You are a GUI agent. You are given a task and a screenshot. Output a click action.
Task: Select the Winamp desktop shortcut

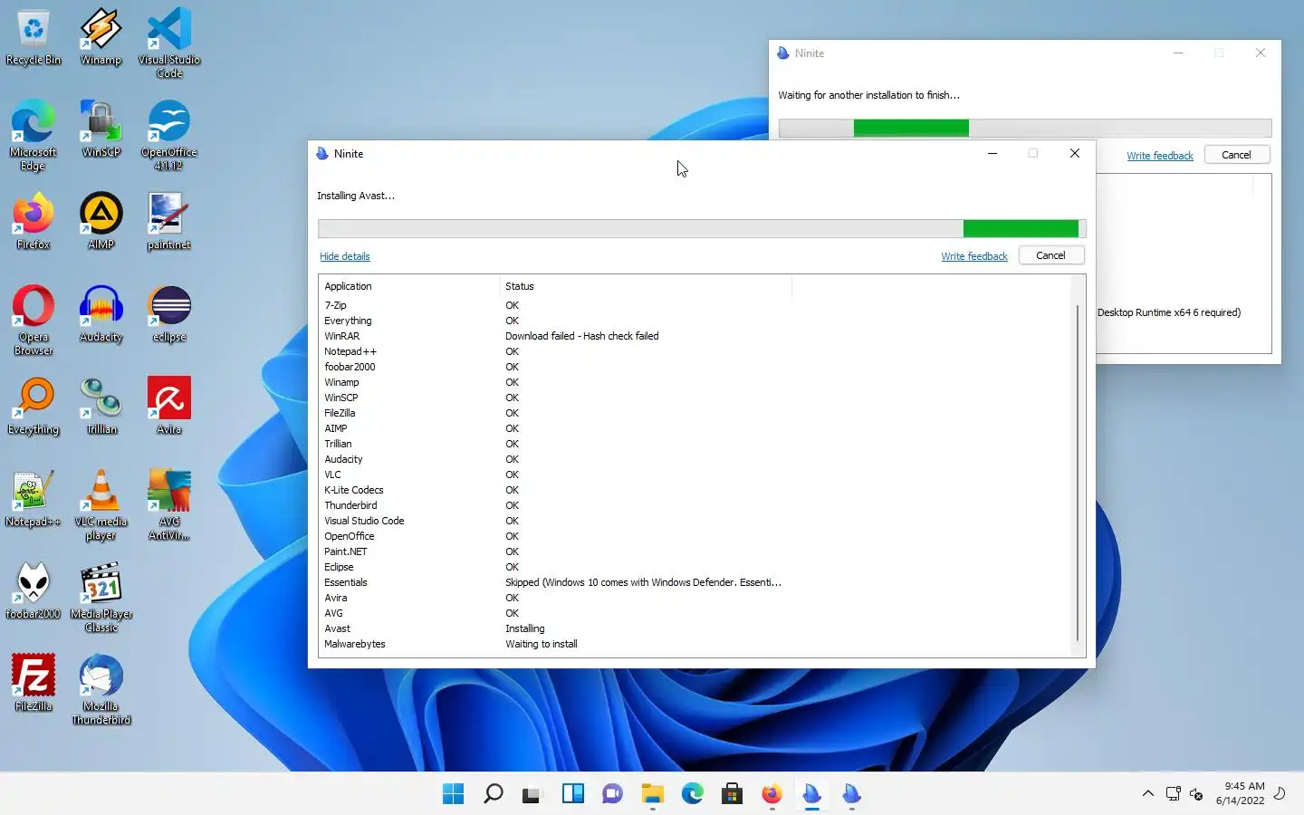pos(101,38)
